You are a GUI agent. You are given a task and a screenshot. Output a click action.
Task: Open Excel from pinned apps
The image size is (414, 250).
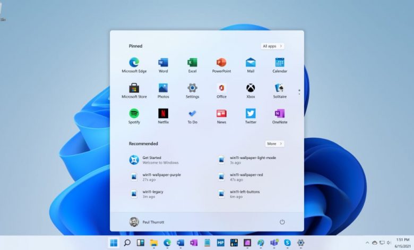[192, 65]
